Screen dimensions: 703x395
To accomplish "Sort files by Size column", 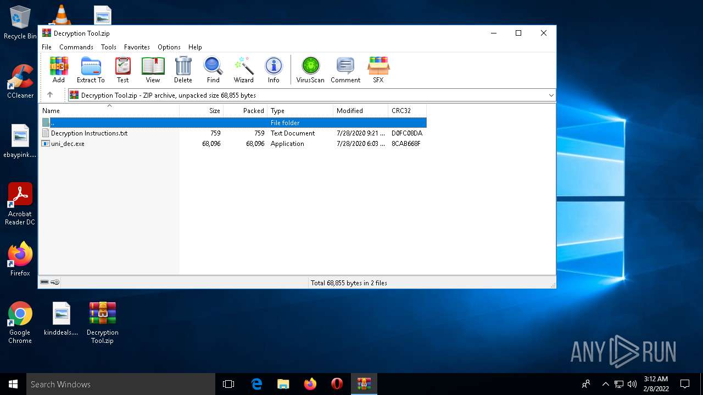I will tap(202, 110).
